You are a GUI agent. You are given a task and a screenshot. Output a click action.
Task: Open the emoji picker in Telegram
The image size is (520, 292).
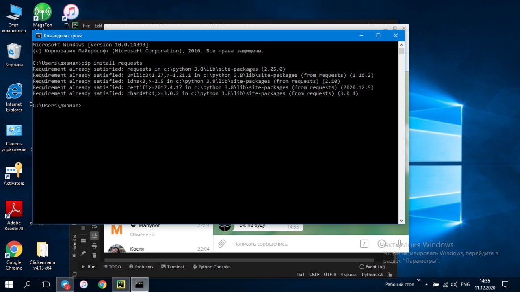point(381,244)
